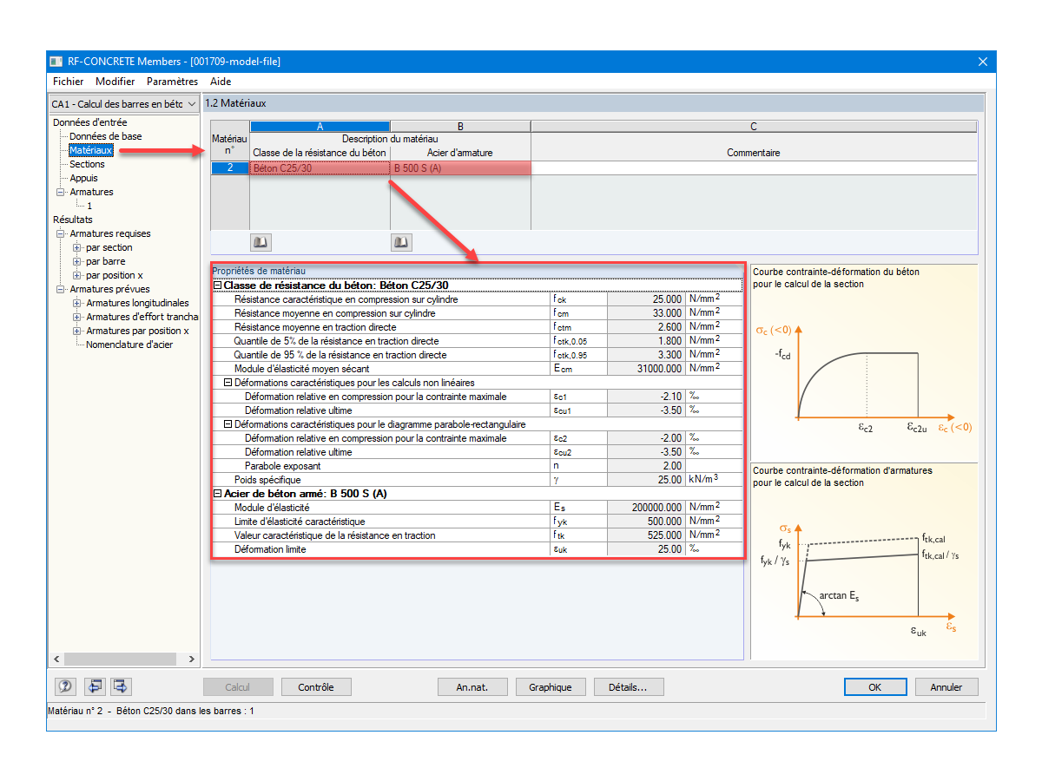Expand the Armatures longitudinales node

(77, 303)
